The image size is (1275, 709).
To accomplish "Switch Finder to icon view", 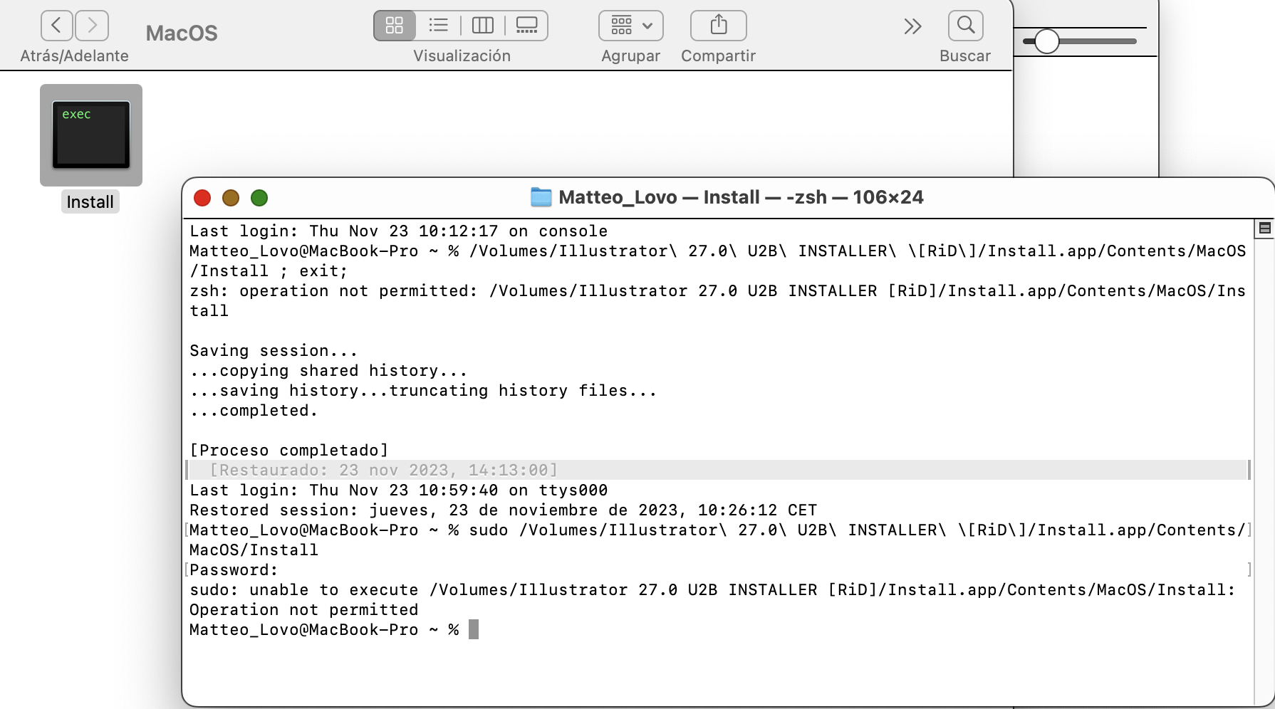I will 395,26.
